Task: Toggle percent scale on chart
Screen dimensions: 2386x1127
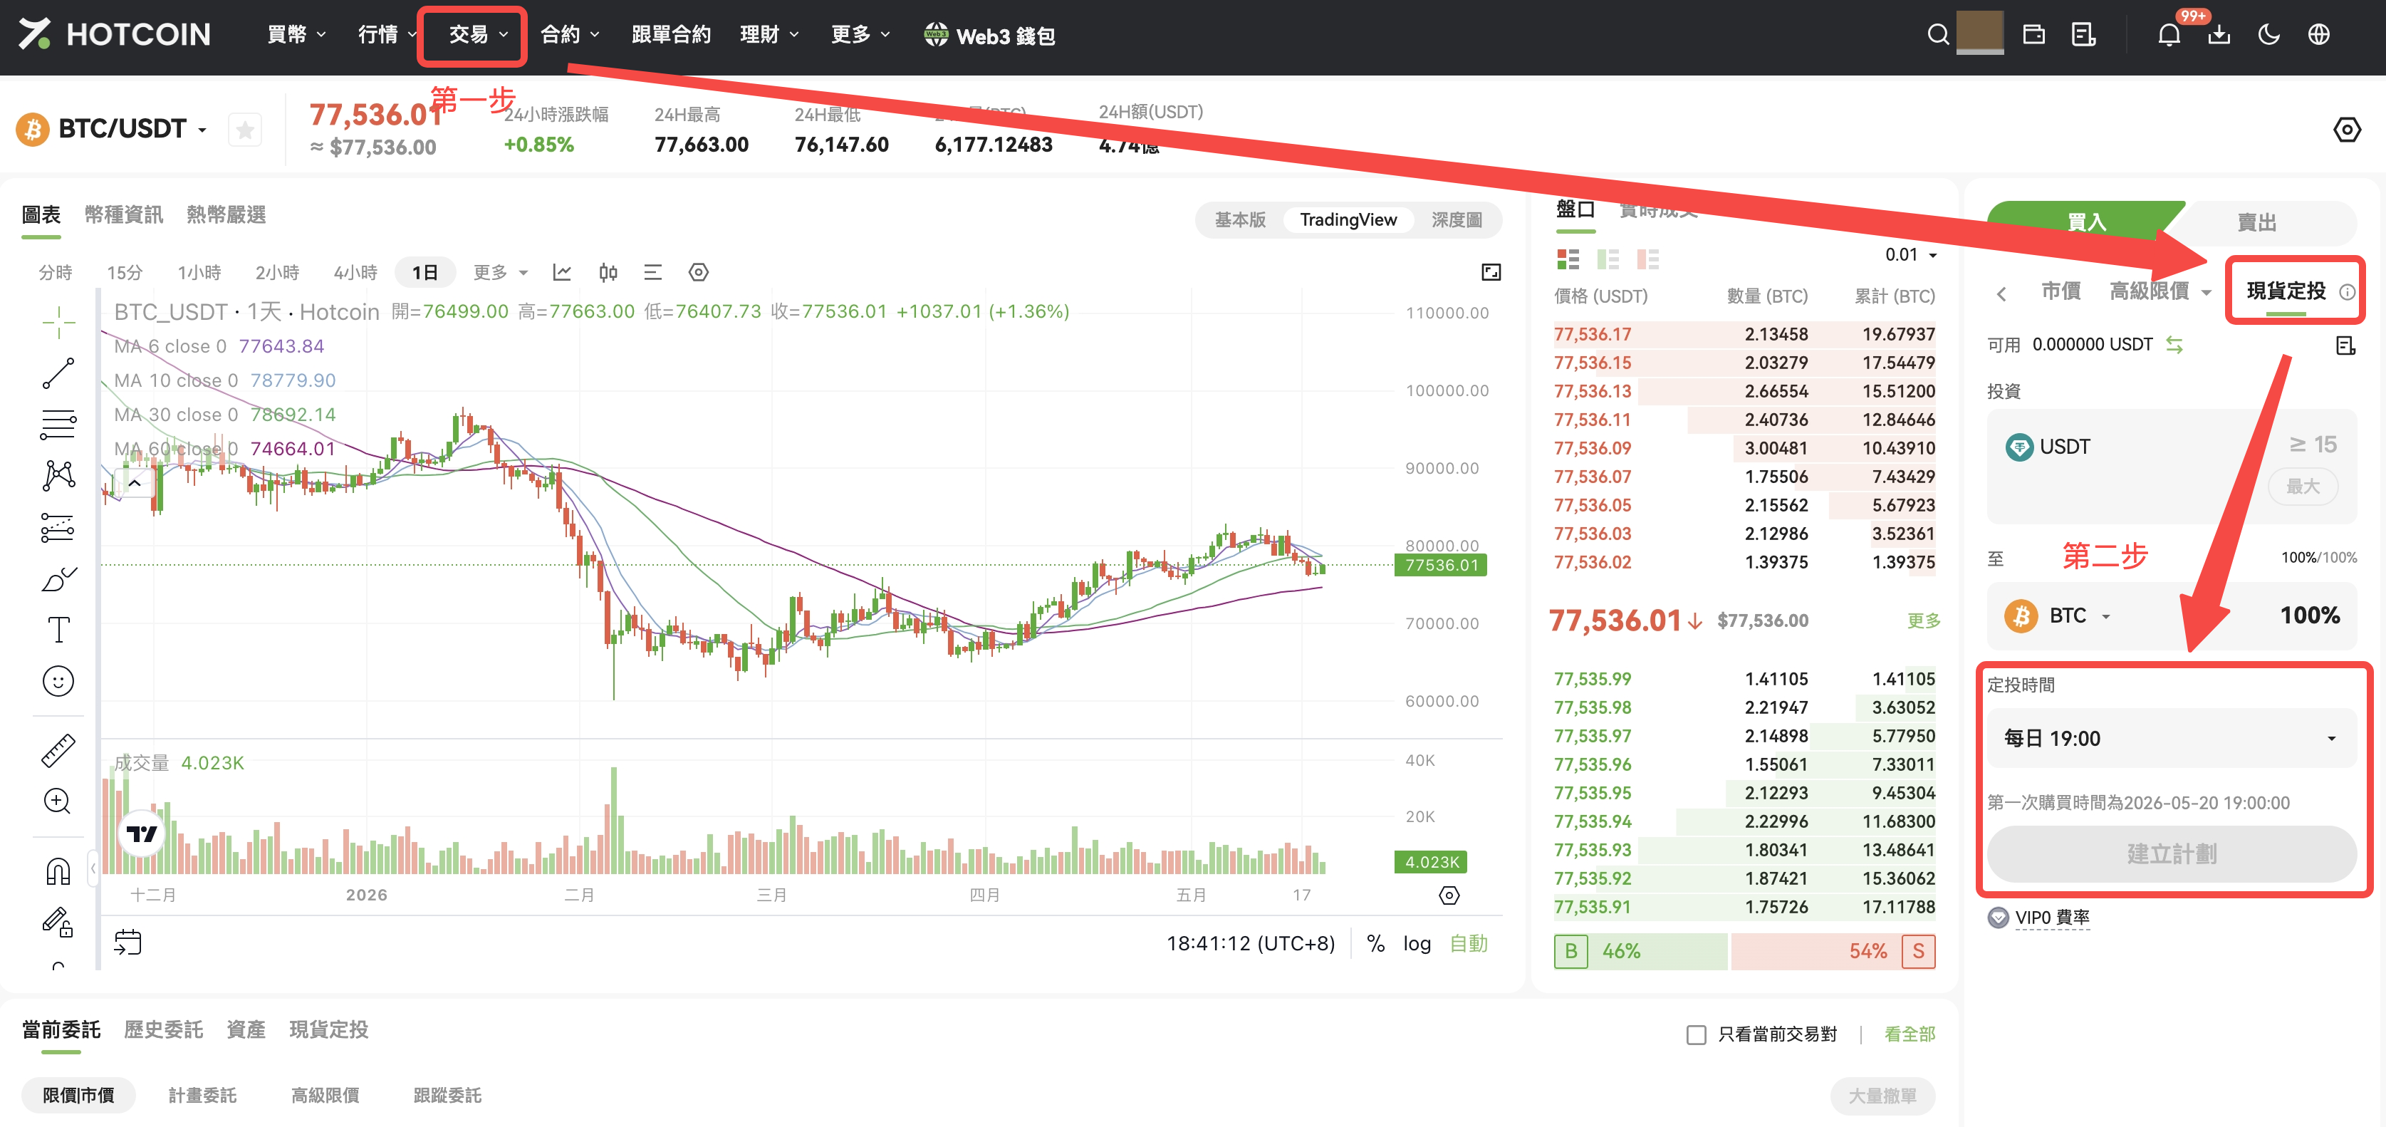Action: (x=1375, y=943)
